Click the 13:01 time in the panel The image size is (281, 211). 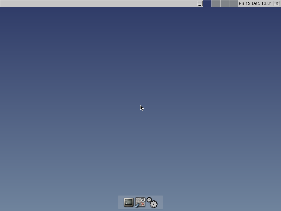[x=267, y=4]
